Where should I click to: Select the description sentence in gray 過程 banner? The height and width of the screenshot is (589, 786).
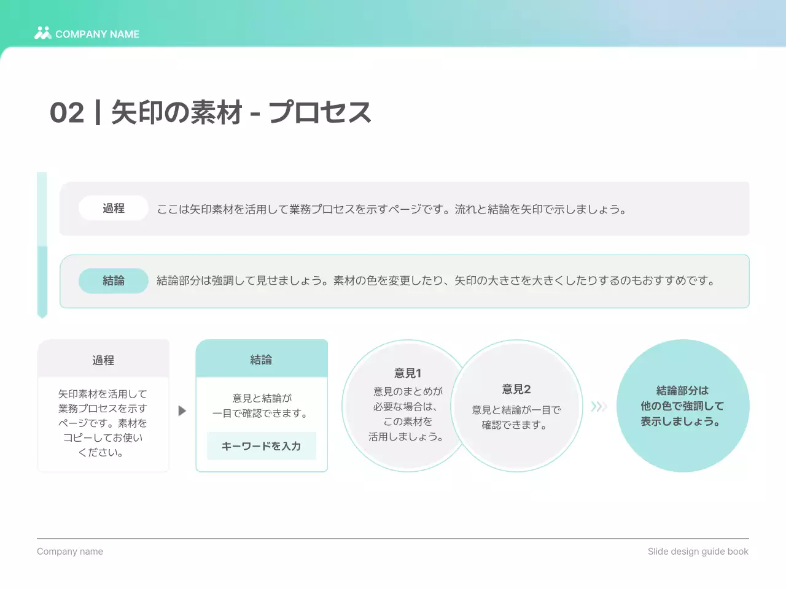coord(392,209)
